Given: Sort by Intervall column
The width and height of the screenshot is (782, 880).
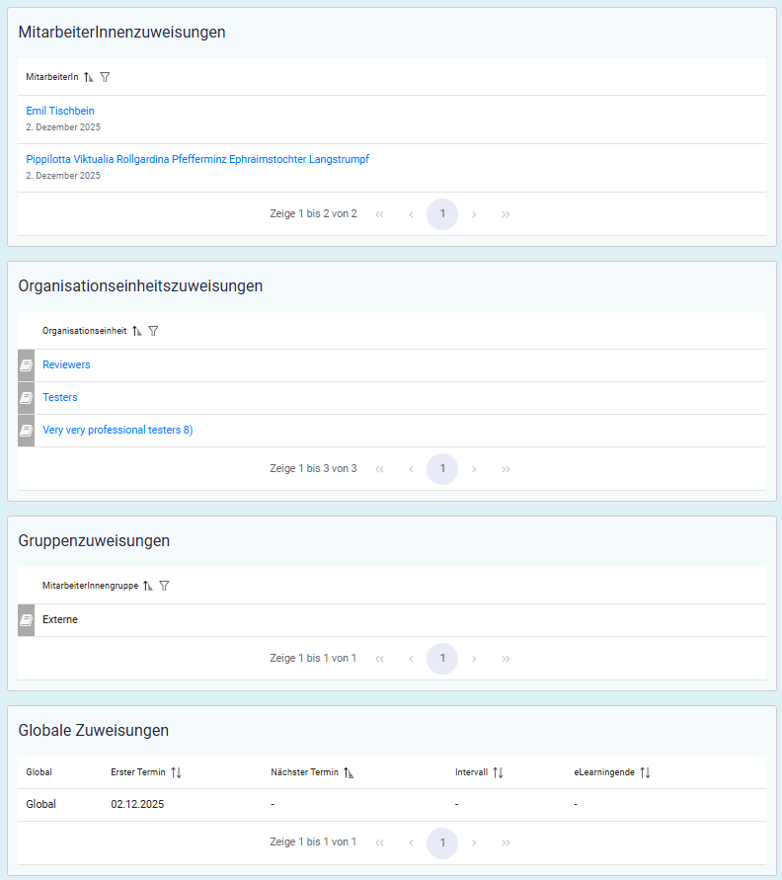Looking at the screenshot, I should pos(498,772).
